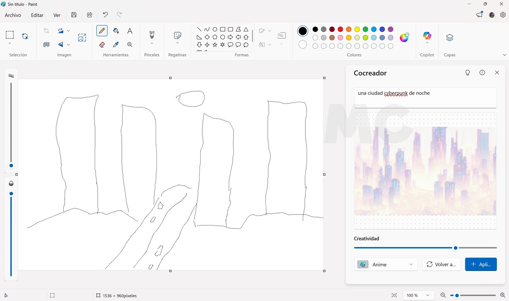Open the 100 % zoom level dropdown

click(x=418, y=296)
